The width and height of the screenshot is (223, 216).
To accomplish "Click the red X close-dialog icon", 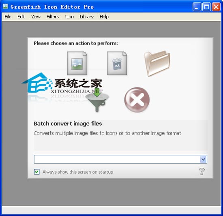I will coord(137,100).
